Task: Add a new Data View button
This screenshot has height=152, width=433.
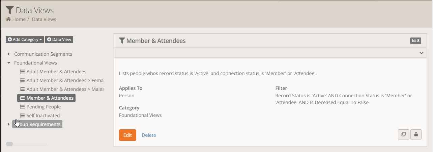Action: pos(59,40)
